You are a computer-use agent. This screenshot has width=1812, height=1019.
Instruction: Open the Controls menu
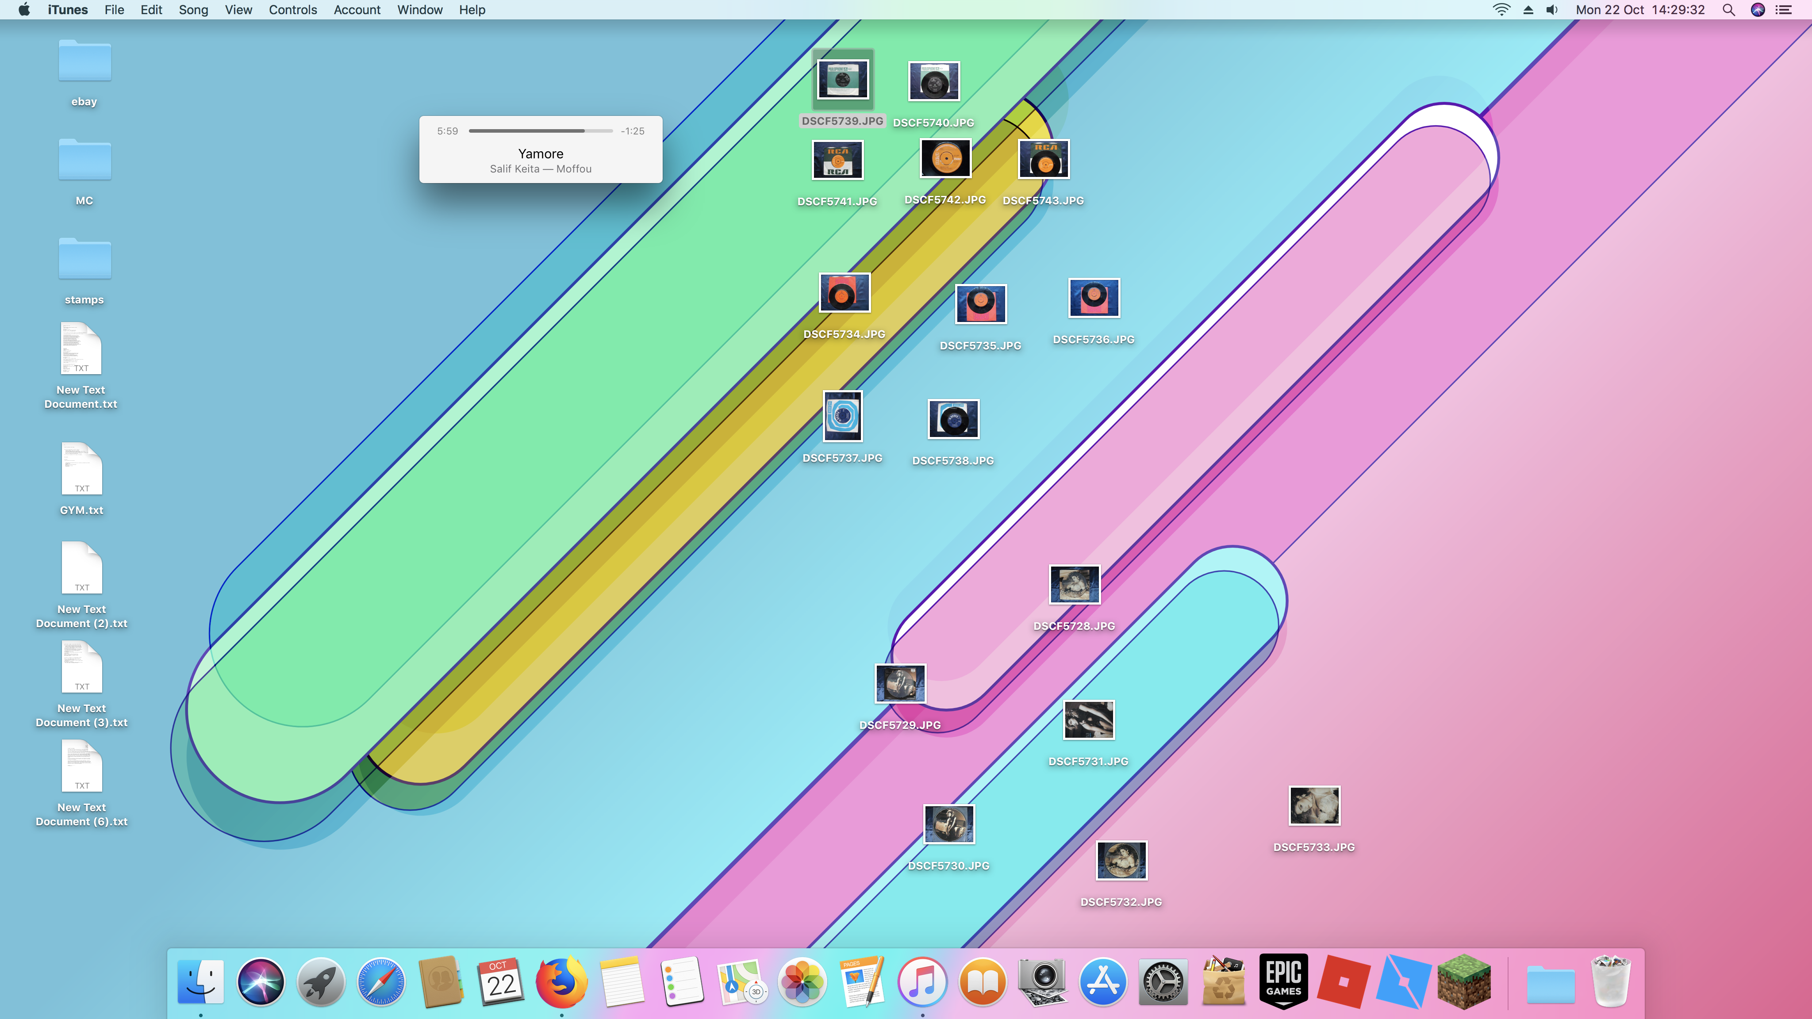coord(292,10)
